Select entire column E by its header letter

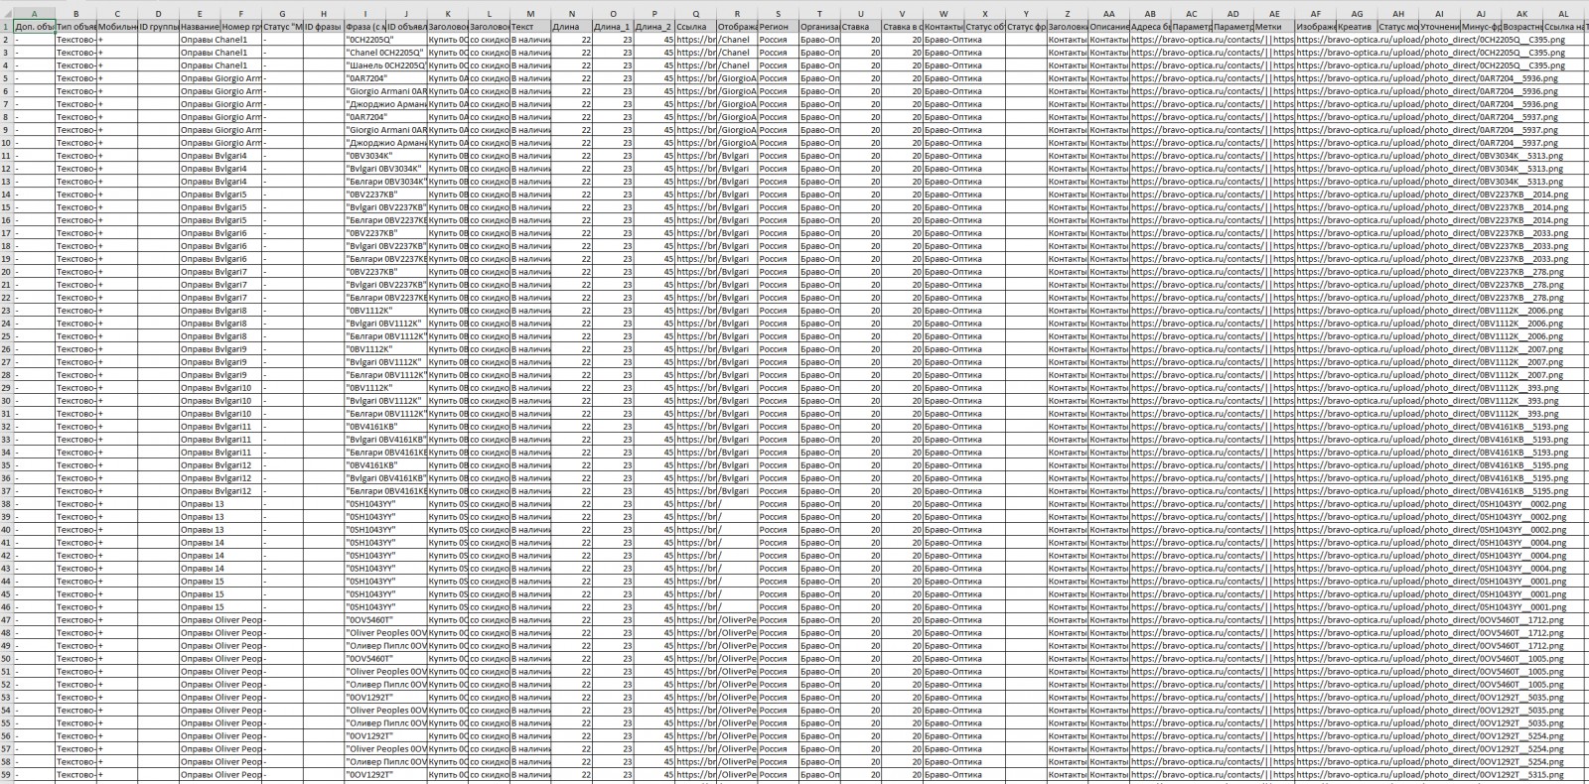(200, 14)
